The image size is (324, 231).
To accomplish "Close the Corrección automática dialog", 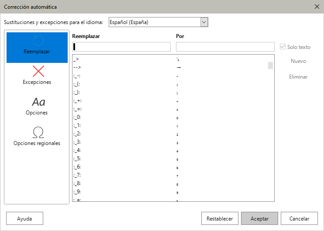I will coord(316,7).
